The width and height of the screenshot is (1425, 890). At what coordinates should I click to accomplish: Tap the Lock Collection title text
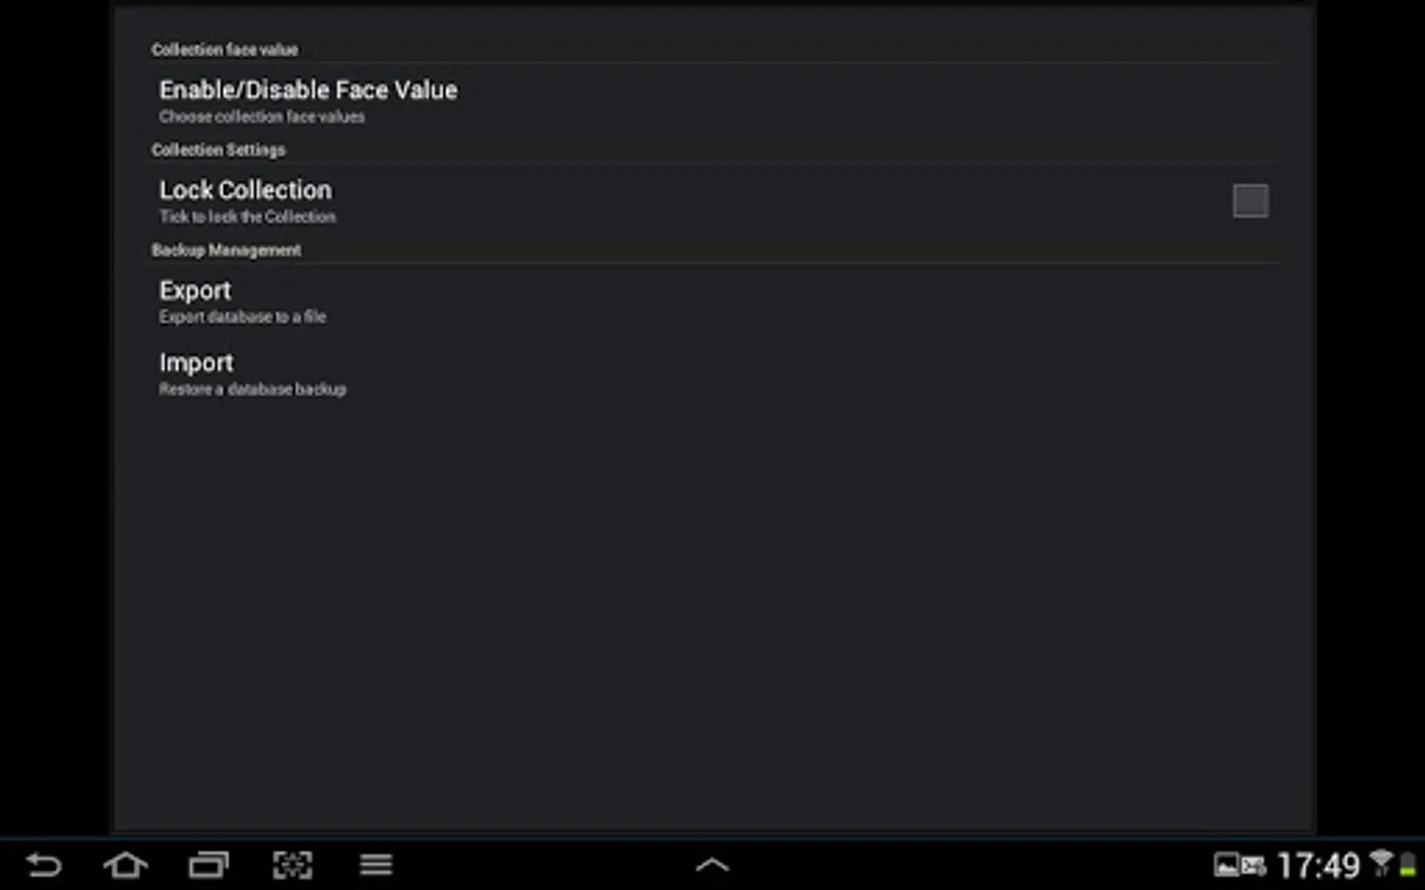245,190
